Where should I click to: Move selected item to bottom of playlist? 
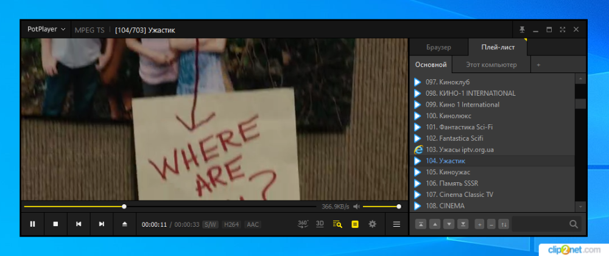pos(463,224)
